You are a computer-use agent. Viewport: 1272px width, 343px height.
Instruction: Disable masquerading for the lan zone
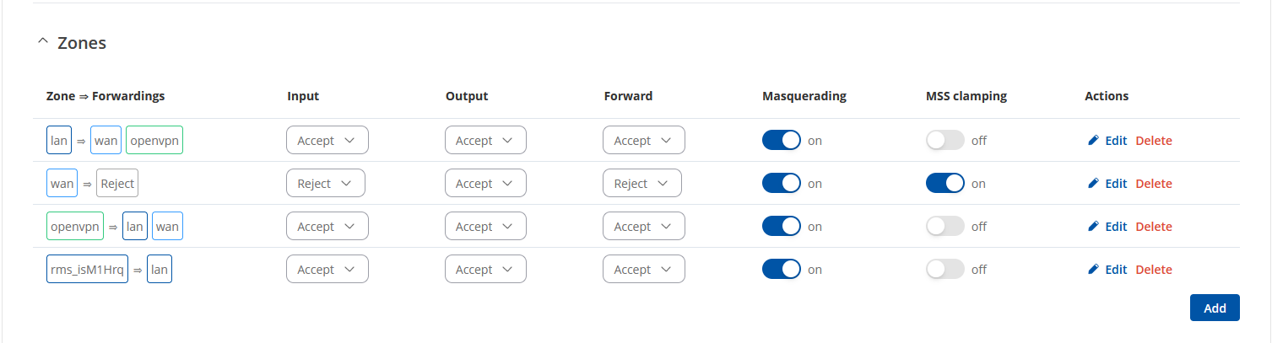[782, 141]
